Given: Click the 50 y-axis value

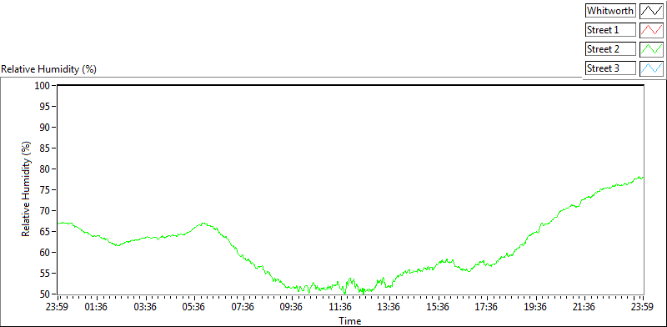Looking at the screenshot, I should click(45, 294).
